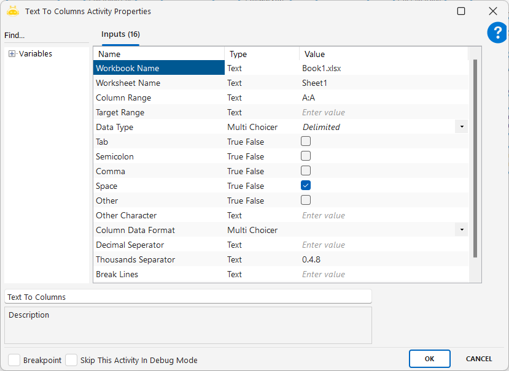Click the blue help question mark icon

[x=497, y=33]
